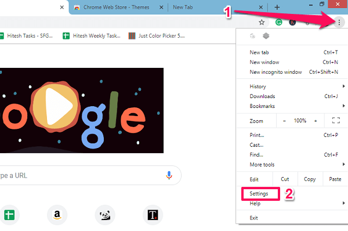Screen dimensions: 348x231
Task: Click the faded extension icon in menu
Action: coord(252,36)
